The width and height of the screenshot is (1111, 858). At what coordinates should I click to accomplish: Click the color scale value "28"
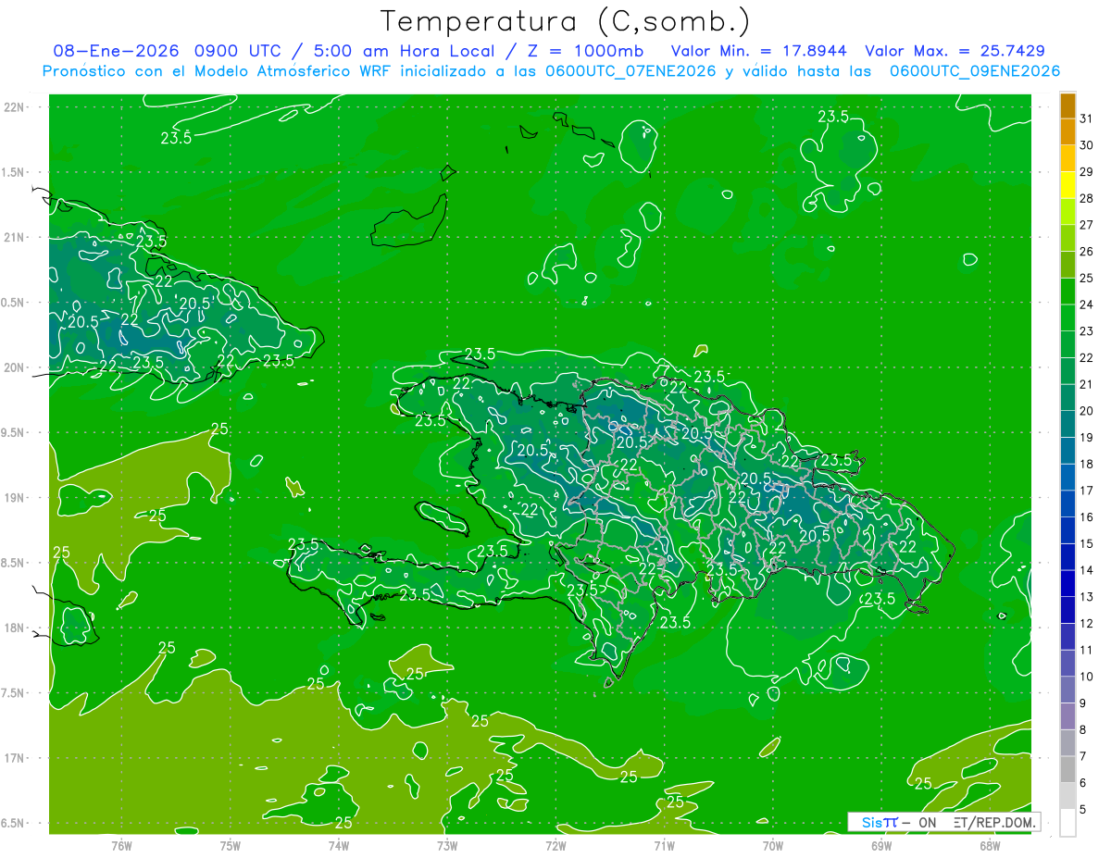[1087, 198]
